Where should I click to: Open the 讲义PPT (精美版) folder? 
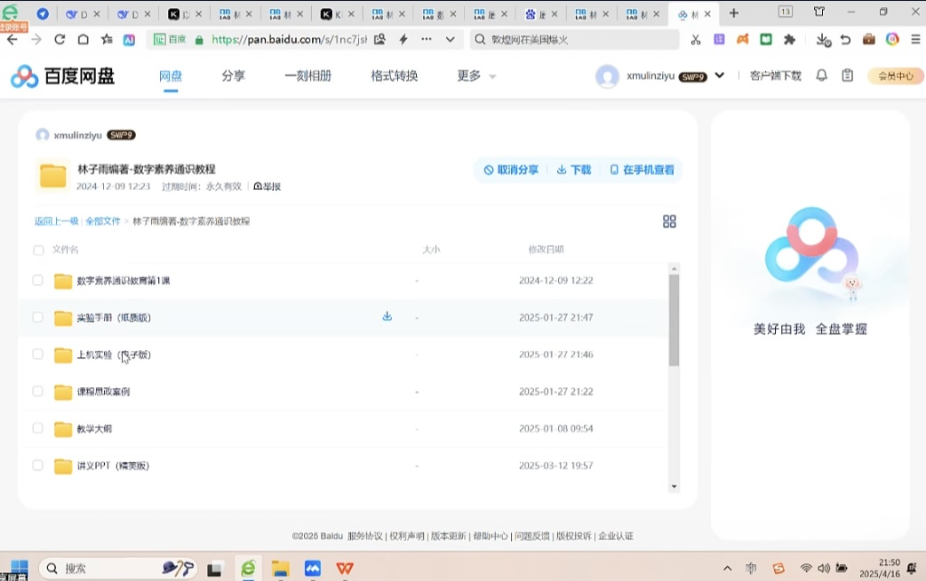pos(112,466)
